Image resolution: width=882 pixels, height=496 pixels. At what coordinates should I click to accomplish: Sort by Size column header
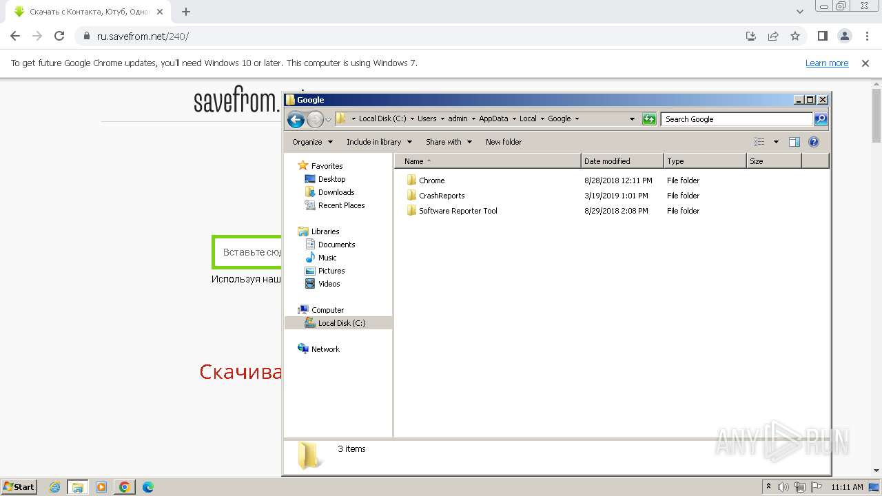point(774,161)
